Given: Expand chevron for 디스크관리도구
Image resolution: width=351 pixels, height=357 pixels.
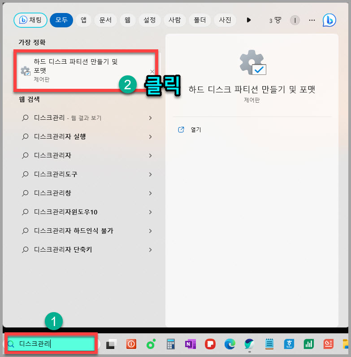Looking at the screenshot, I should [x=150, y=174].
